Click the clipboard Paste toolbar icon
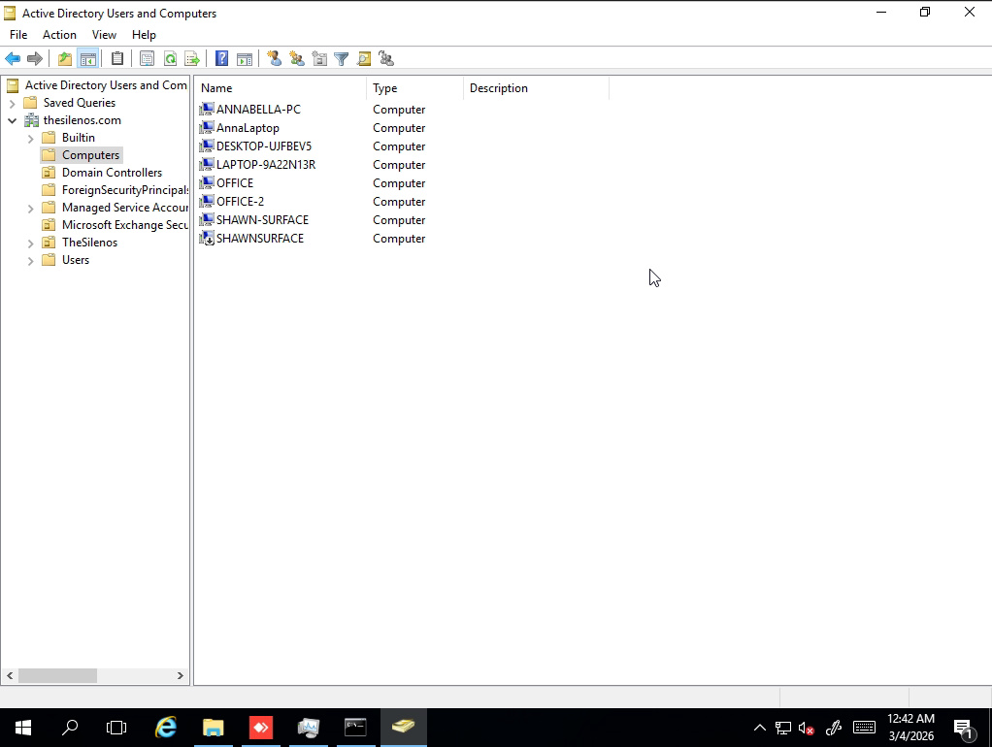Screen dimensions: 992x747 [x=117, y=59]
